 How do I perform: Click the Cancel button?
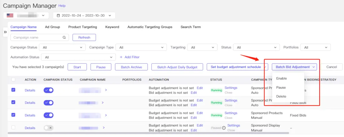pyautogui.click(x=331, y=67)
